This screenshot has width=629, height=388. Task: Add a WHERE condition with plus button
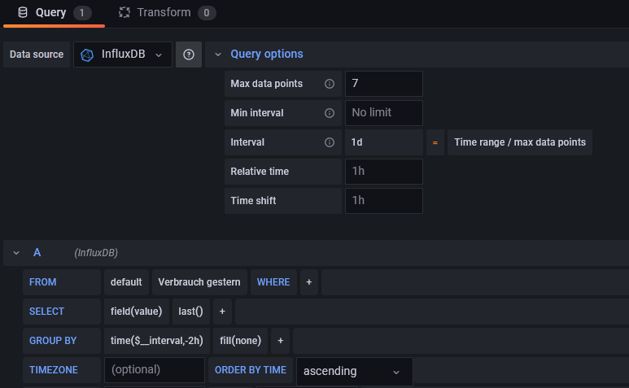pyautogui.click(x=308, y=282)
